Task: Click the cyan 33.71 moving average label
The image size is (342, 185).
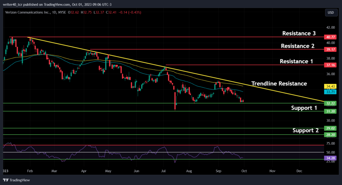Action: 330,92
